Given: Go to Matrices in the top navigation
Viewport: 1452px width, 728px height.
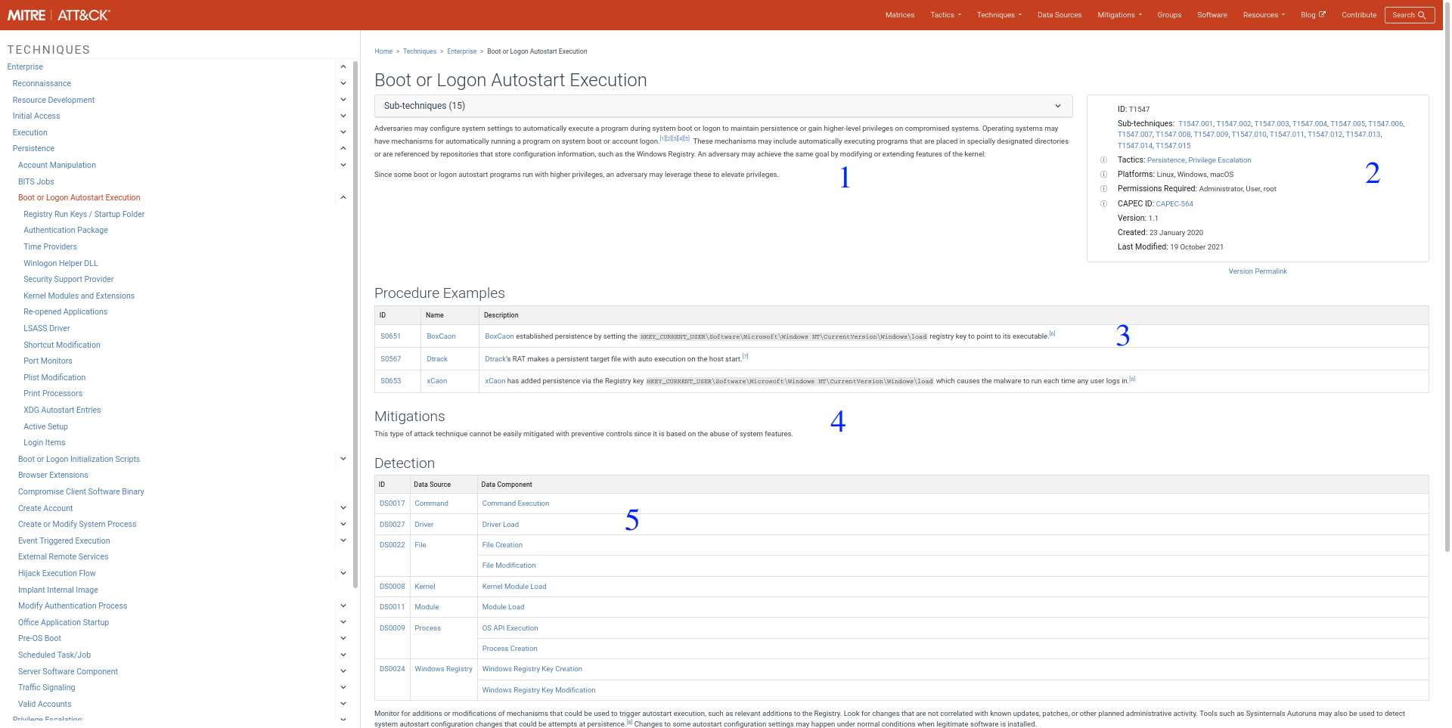Looking at the screenshot, I should pos(900,15).
